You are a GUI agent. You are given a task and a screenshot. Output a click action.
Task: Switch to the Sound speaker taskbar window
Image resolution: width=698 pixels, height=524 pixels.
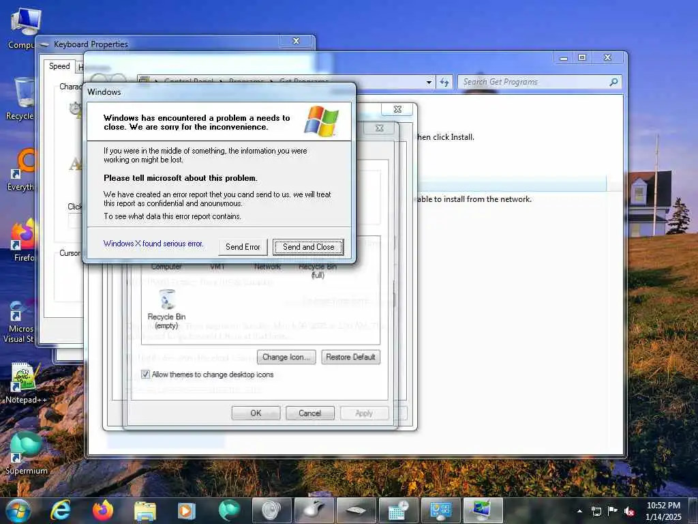[271, 510]
